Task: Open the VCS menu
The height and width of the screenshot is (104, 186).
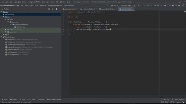Action: [57, 2]
